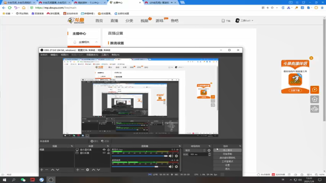This screenshot has width=326, height=183.
Task: Mute the microphone audio track
Action: tap(171, 156)
